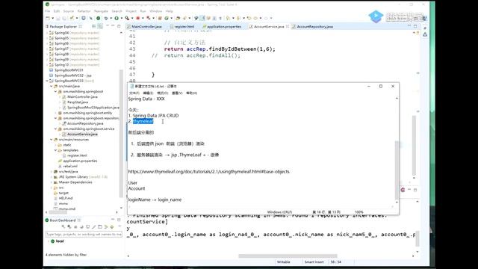Expand the springboot.entity package

click(x=56, y=113)
